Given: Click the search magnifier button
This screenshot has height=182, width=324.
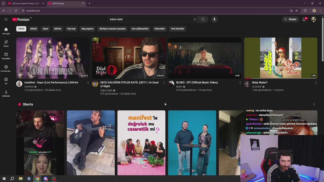Looking at the screenshot, I should pos(203,19).
